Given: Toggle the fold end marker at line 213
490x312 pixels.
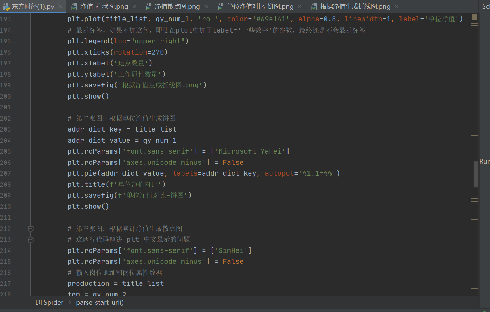Looking at the screenshot, I should pyautogui.click(x=31, y=240).
